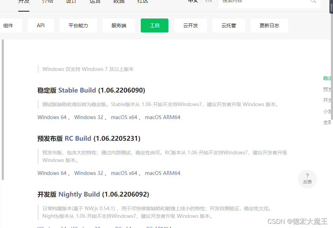The height and width of the screenshot is (228, 333).
Task: Open the Nightly Build heading link
Action: [79, 194]
